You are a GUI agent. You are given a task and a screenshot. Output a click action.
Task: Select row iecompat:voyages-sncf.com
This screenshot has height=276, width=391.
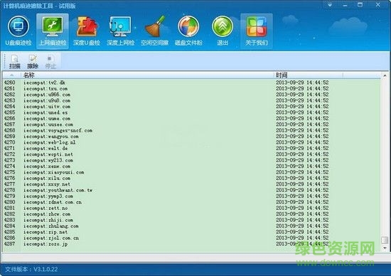click(191, 130)
